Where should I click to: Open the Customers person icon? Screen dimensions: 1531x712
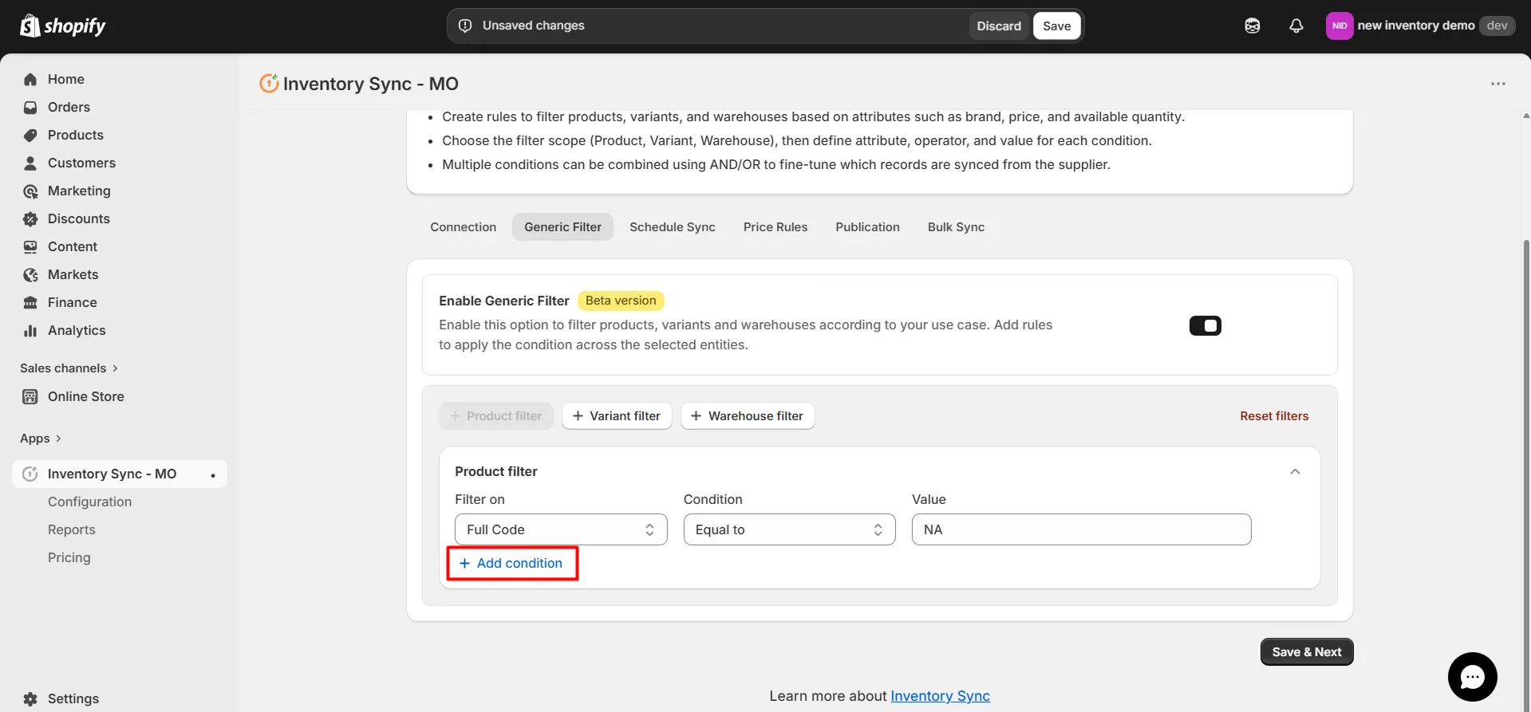pyautogui.click(x=30, y=163)
